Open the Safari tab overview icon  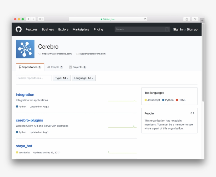point(195,19)
